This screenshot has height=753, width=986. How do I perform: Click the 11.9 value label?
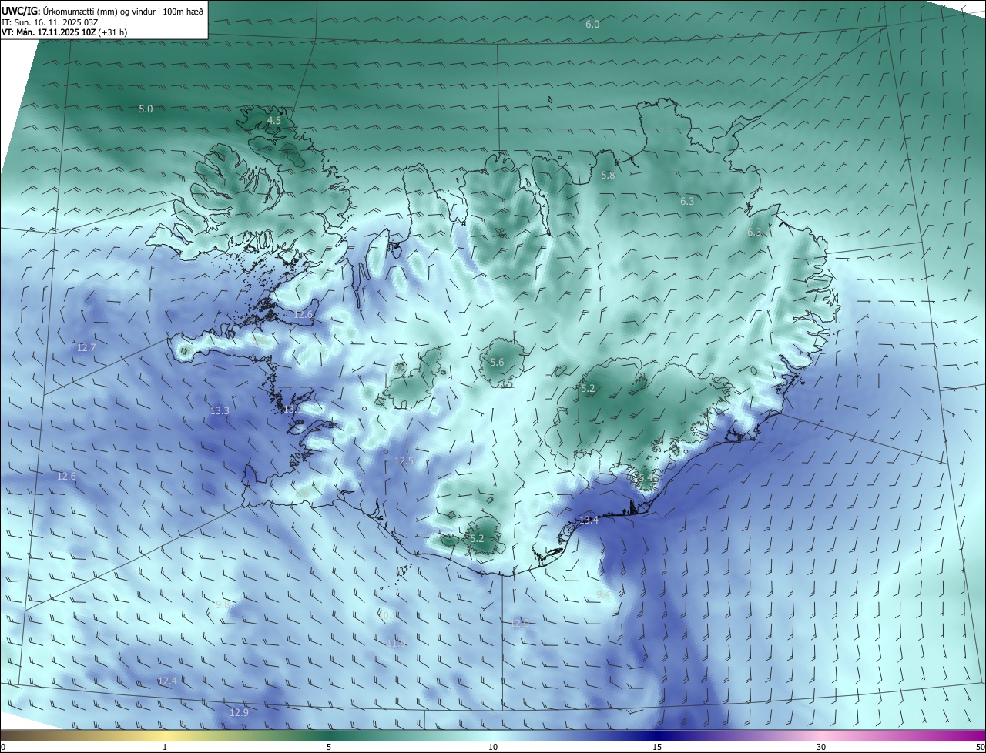tap(396, 643)
